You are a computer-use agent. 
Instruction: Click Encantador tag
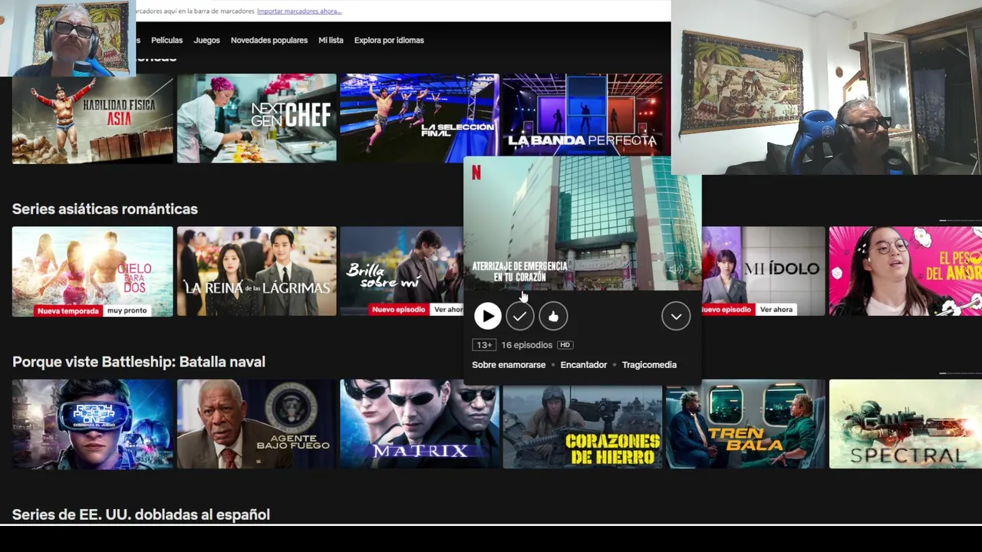click(x=584, y=365)
